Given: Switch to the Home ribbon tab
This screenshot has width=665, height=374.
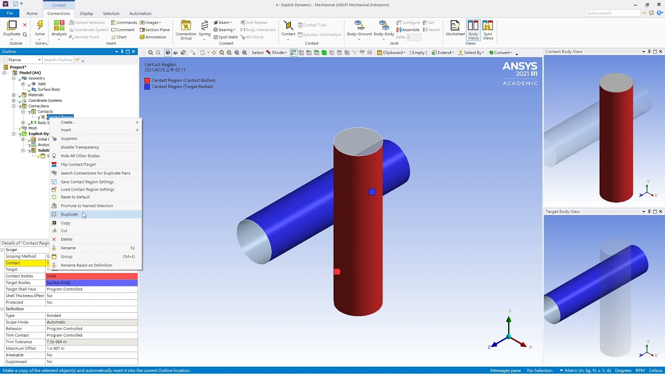Looking at the screenshot, I should [x=32, y=14].
